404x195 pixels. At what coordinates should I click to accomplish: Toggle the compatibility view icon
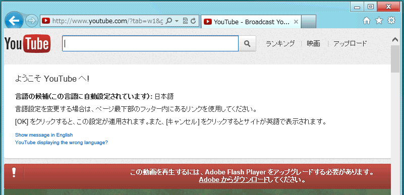(185, 21)
